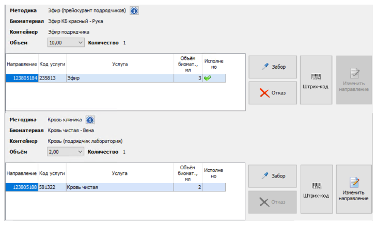Click info icon next to Кровь клиника
377x226 pixels.
tap(90, 120)
